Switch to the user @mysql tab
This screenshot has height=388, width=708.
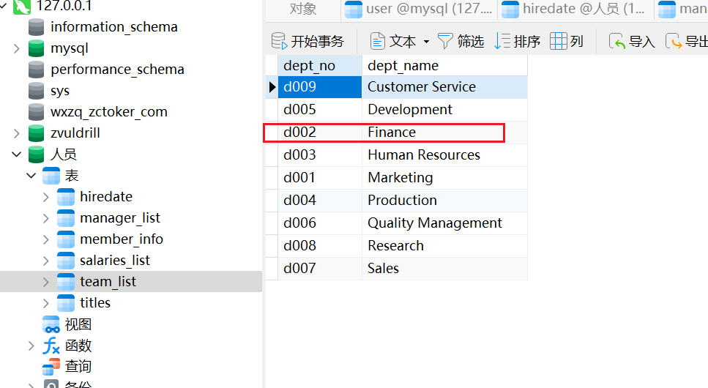pyautogui.click(x=419, y=10)
